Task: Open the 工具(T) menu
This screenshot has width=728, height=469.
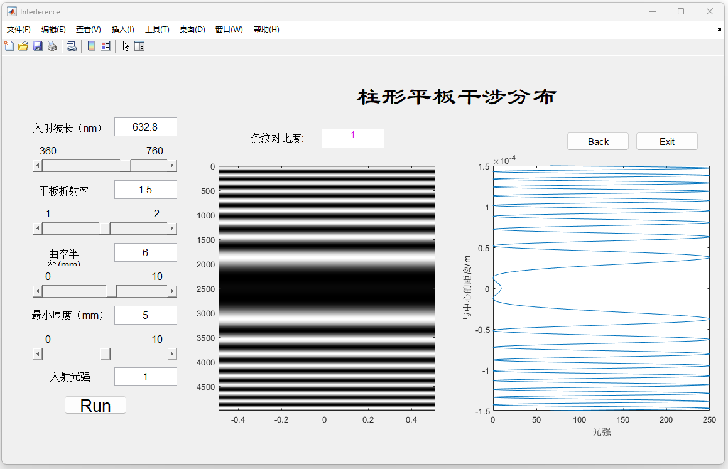Action: [x=157, y=30]
